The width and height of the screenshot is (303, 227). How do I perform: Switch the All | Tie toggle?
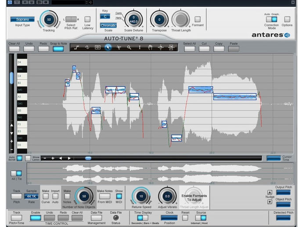point(16,173)
